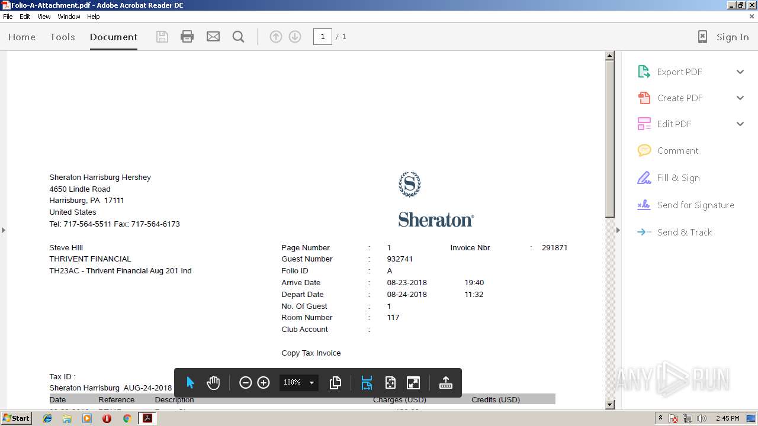This screenshot has height=426, width=758.
Task: Zoom in with the plus button
Action: (264, 383)
